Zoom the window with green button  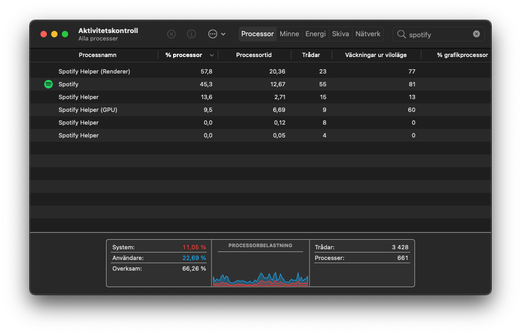tap(65, 34)
